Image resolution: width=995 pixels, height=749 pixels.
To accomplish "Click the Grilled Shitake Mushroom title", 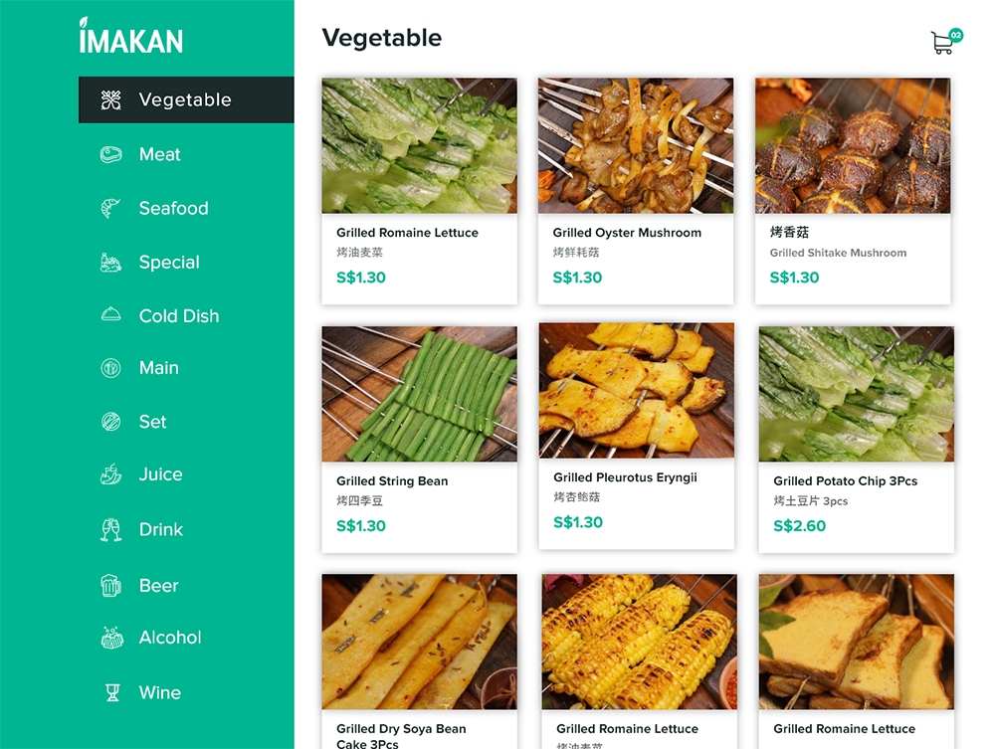I will pyautogui.click(x=838, y=253).
